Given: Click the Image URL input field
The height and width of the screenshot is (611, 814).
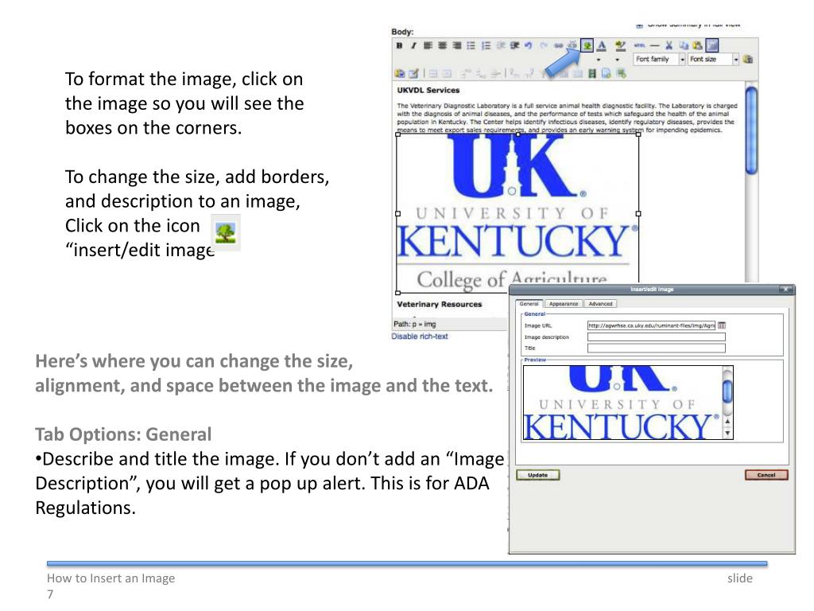Looking at the screenshot, I should click(651, 325).
